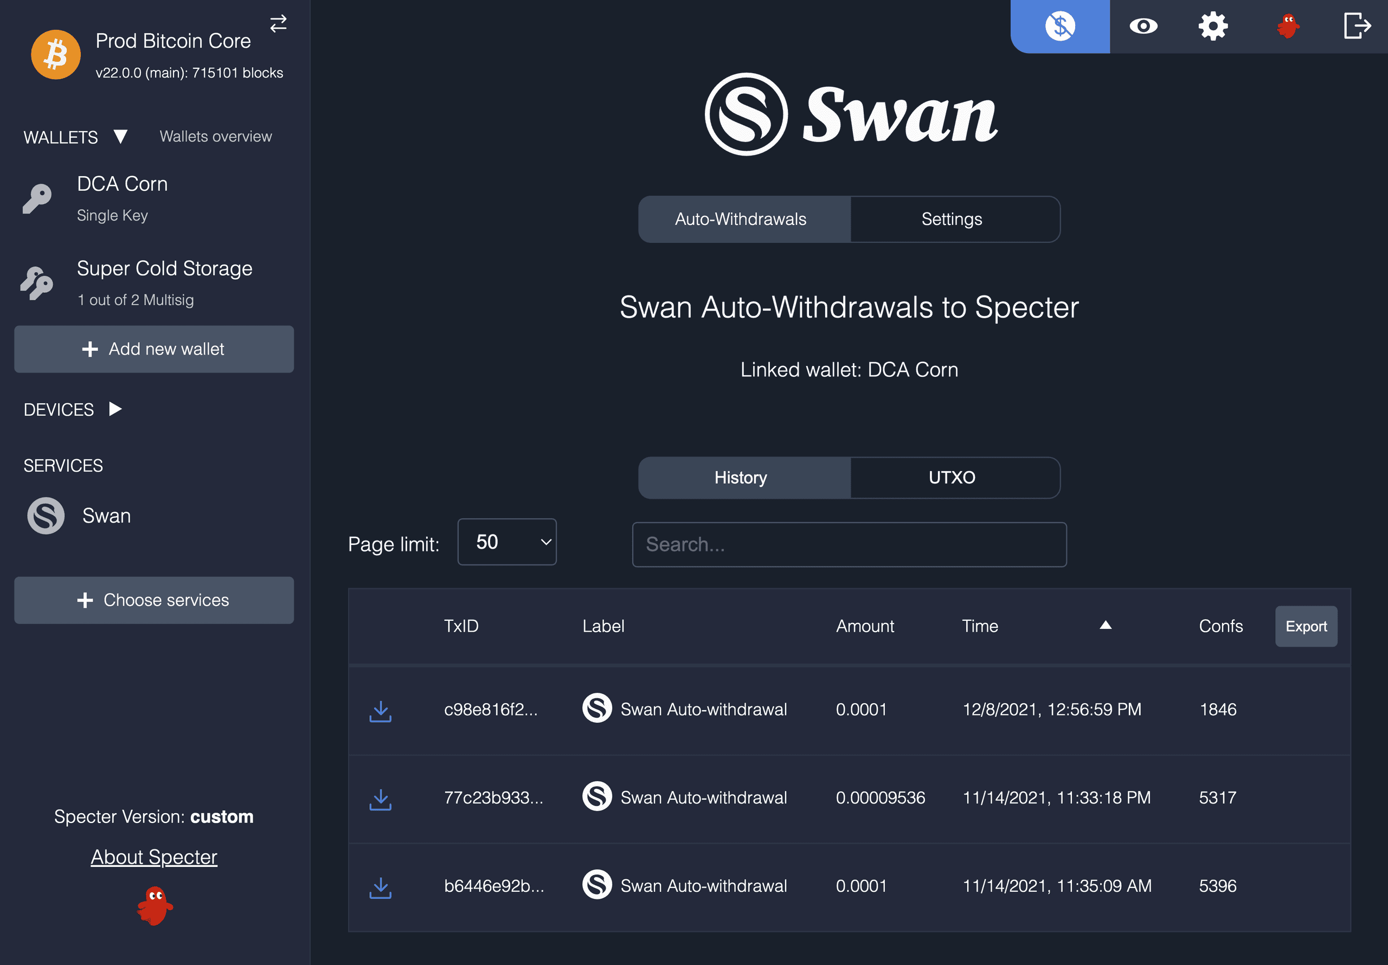The height and width of the screenshot is (965, 1388).
Task: Click Add new wallet
Action: pos(153,349)
